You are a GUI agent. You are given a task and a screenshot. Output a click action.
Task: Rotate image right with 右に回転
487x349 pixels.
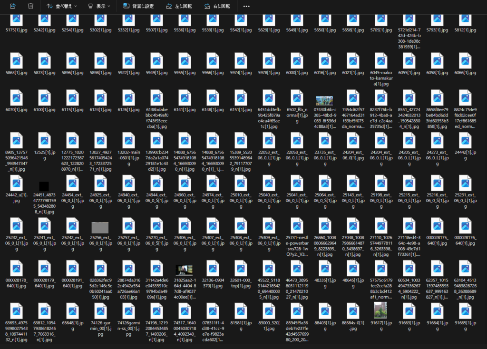[217, 6]
